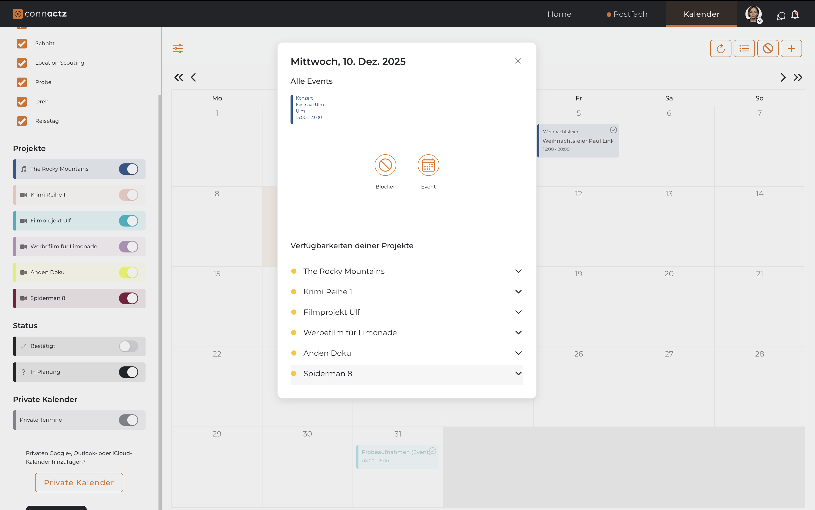
Task: Open the Konzert Festsaal Ulm event
Action: point(309,108)
